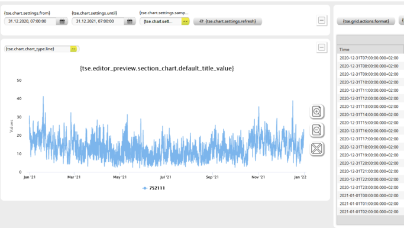Select row 2020-12-31T21:00:00.000+02:00
This screenshot has width=404, height=228.
tap(370, 171)
